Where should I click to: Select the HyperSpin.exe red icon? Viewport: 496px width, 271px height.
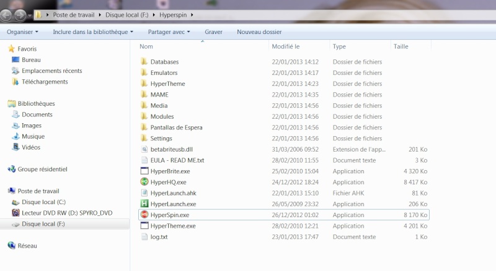click(x=144, y=215)
